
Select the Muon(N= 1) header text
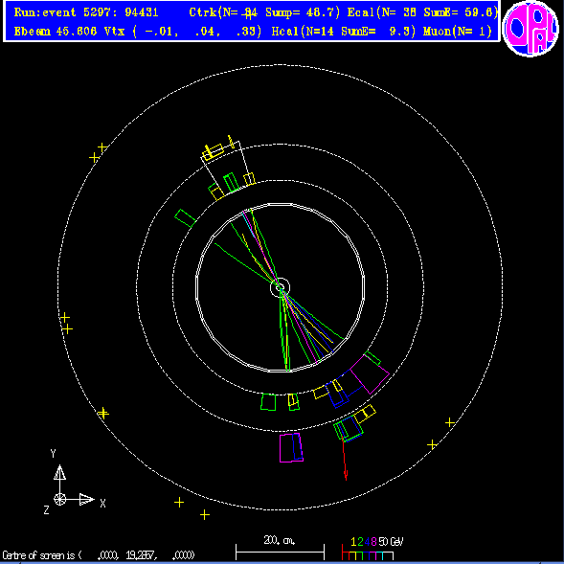(457, 32)
